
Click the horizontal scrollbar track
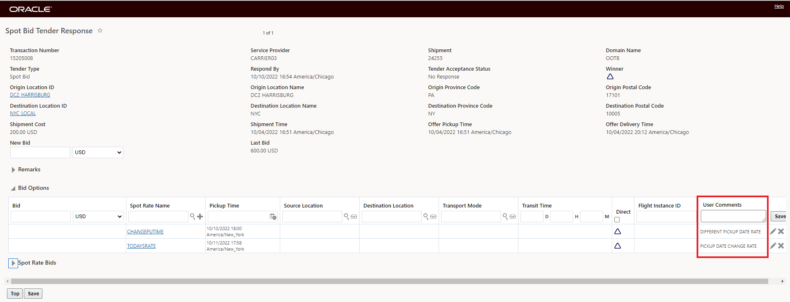(x=389, y=281)
